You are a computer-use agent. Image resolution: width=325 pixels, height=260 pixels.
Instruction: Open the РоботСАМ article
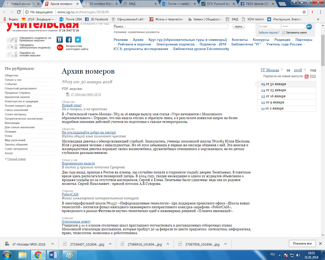point(70,194)
